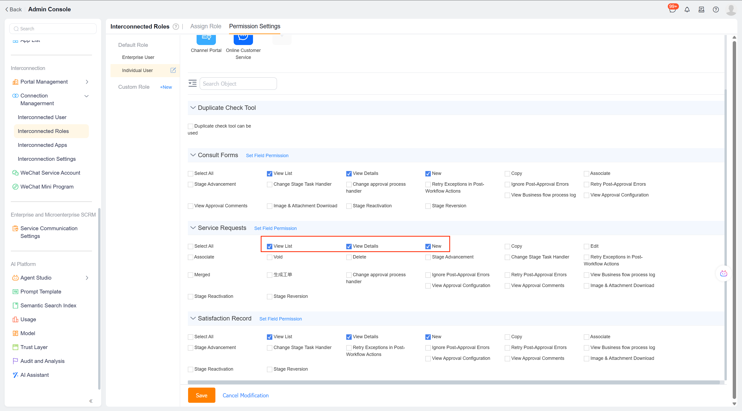This screenshot has width=742, height=411.
Task: Click Cancel Modification
Action: [246, 396]
